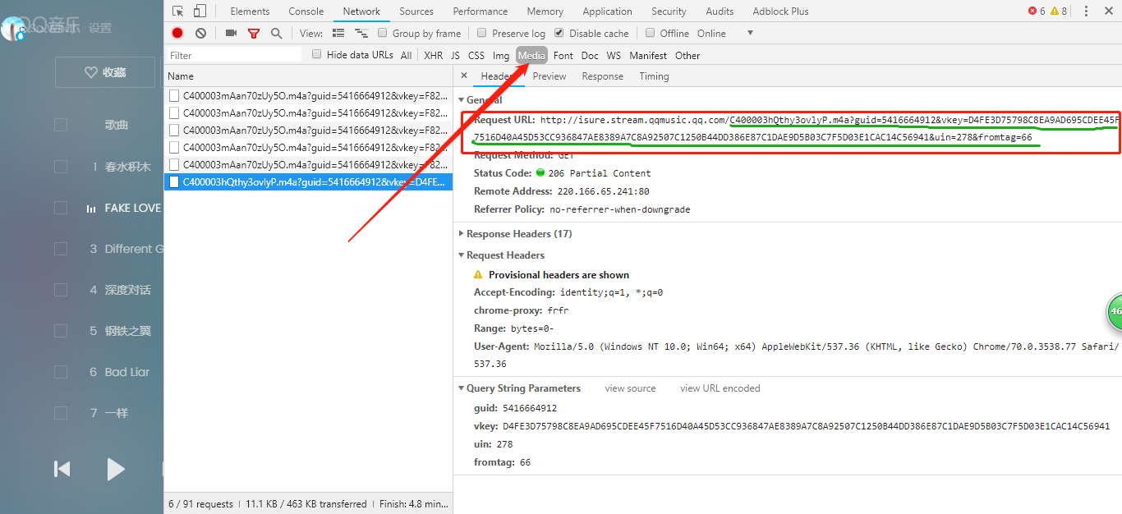Open DevTools three-dot menu
This screenshot has width=1122, height=514.
click(1086, 11)
